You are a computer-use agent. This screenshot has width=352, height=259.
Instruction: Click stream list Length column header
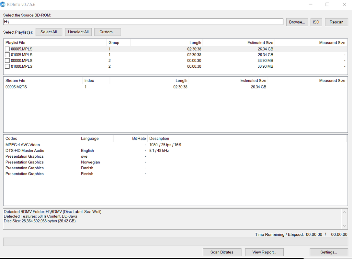click(149, 81)
